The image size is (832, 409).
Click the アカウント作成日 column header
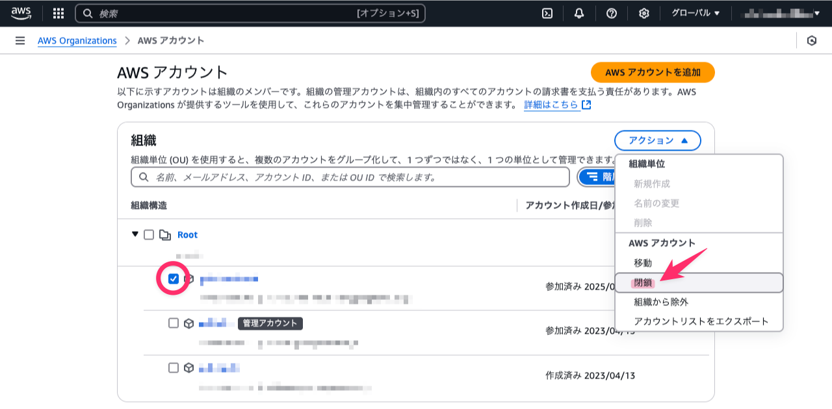569,205
